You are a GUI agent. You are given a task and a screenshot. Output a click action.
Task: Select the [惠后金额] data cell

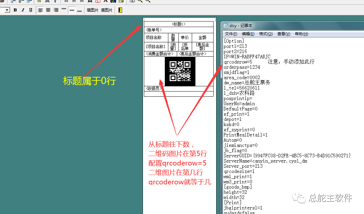pyautogui.click(x=203, y=47)
